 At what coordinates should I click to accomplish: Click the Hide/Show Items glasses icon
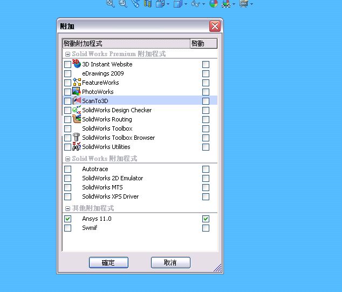click(x=196, y=3)
